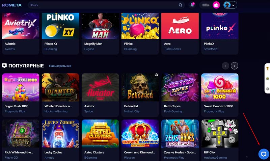The image size is (270, 161).
Task: Show previous popular games with left arrow
Action: click(225, 66)
